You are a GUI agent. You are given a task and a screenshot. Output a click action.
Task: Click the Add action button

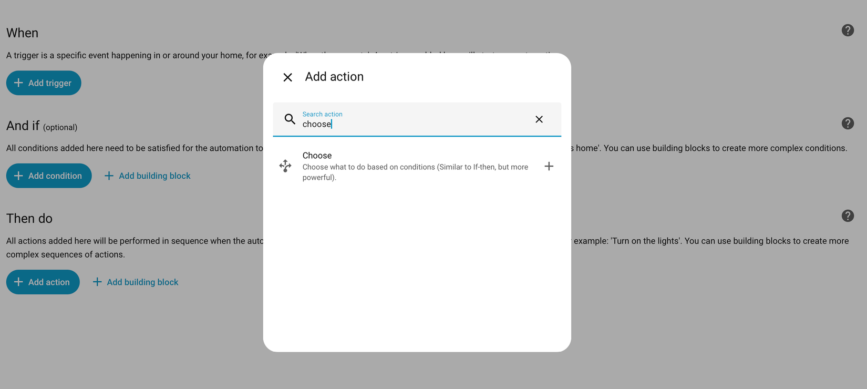click(43, 282)
